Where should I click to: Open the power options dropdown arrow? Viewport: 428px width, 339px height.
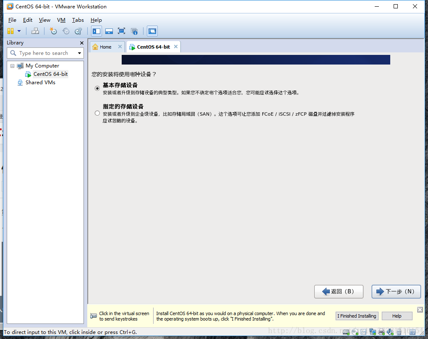pyautogui.click(x=19, y=31)
